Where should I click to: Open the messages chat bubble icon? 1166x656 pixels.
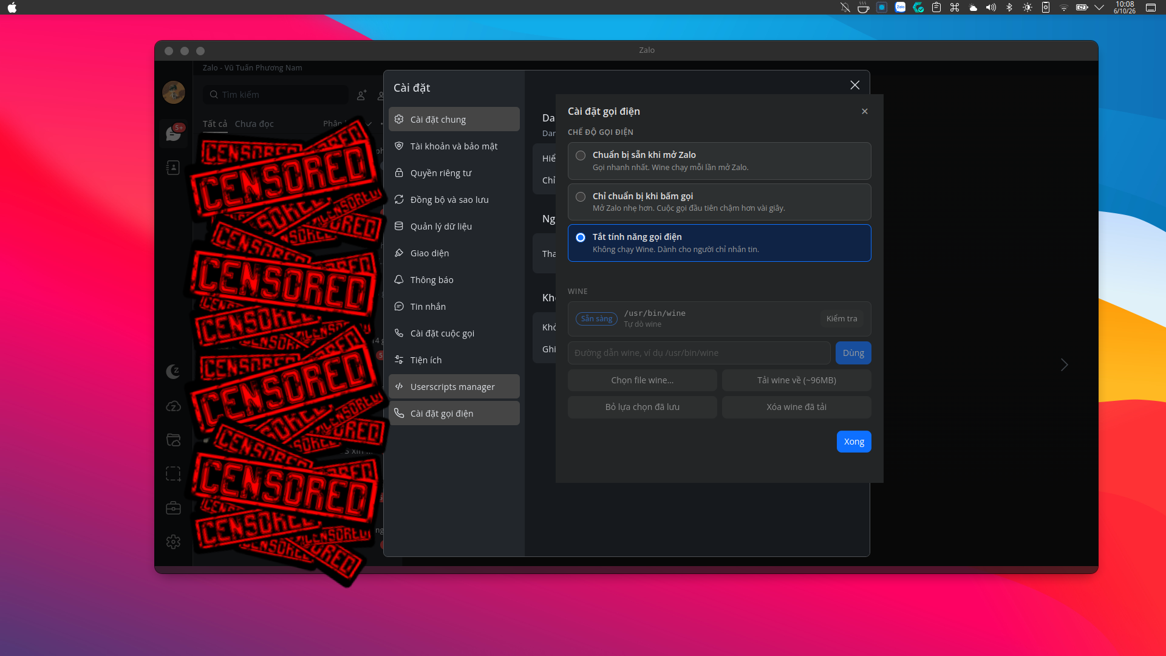pyautogui.click(x=173, y=134)
